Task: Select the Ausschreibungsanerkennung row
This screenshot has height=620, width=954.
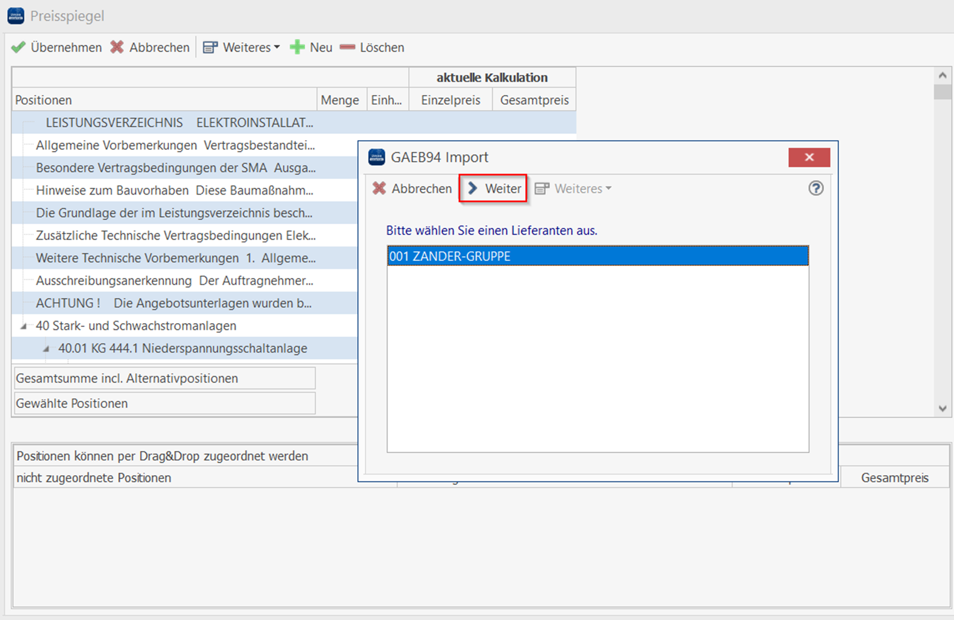Action: click(174, 280)
